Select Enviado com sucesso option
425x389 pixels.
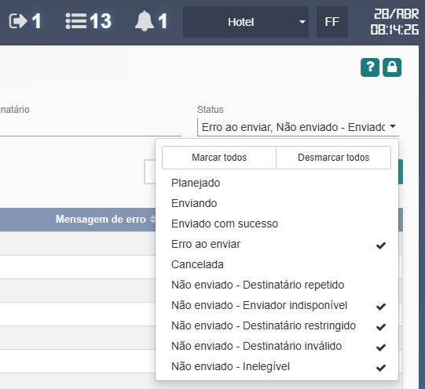click(x=277, y=224)
